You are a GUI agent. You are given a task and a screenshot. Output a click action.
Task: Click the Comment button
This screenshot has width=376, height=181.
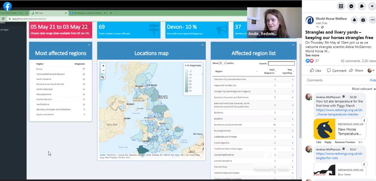click(x=337, y=70)
